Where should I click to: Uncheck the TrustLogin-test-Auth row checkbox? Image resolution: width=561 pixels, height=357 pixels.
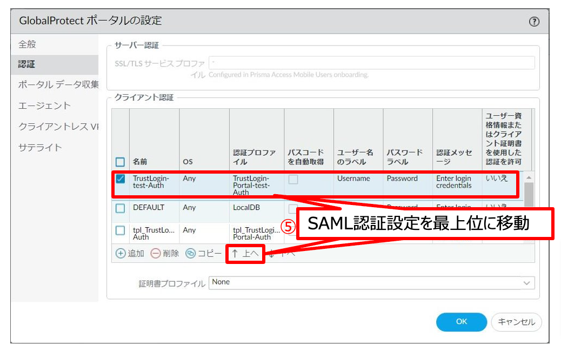click(x=120, y=178)
